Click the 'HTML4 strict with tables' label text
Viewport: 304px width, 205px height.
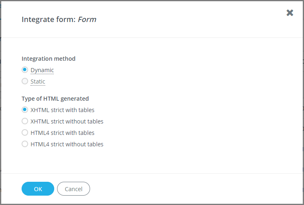tap(62, 133)
